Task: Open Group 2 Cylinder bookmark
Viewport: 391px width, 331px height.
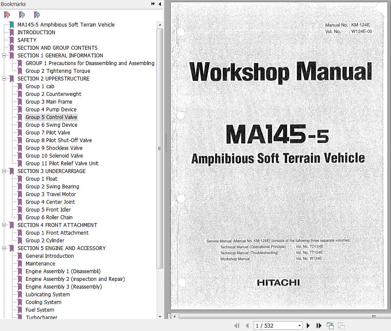Action: pos(45,240)
